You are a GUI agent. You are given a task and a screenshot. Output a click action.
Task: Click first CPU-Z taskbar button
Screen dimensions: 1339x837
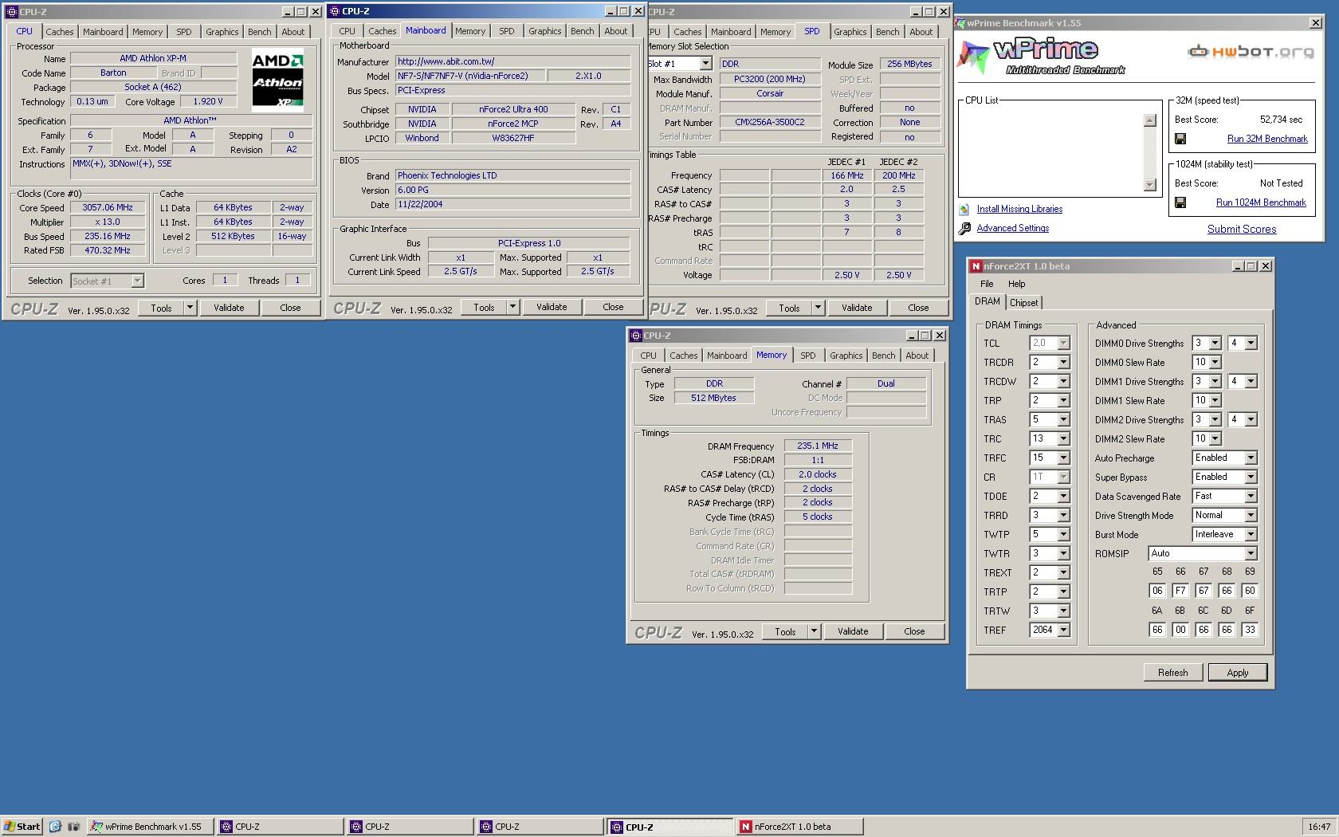pos(280,827)
